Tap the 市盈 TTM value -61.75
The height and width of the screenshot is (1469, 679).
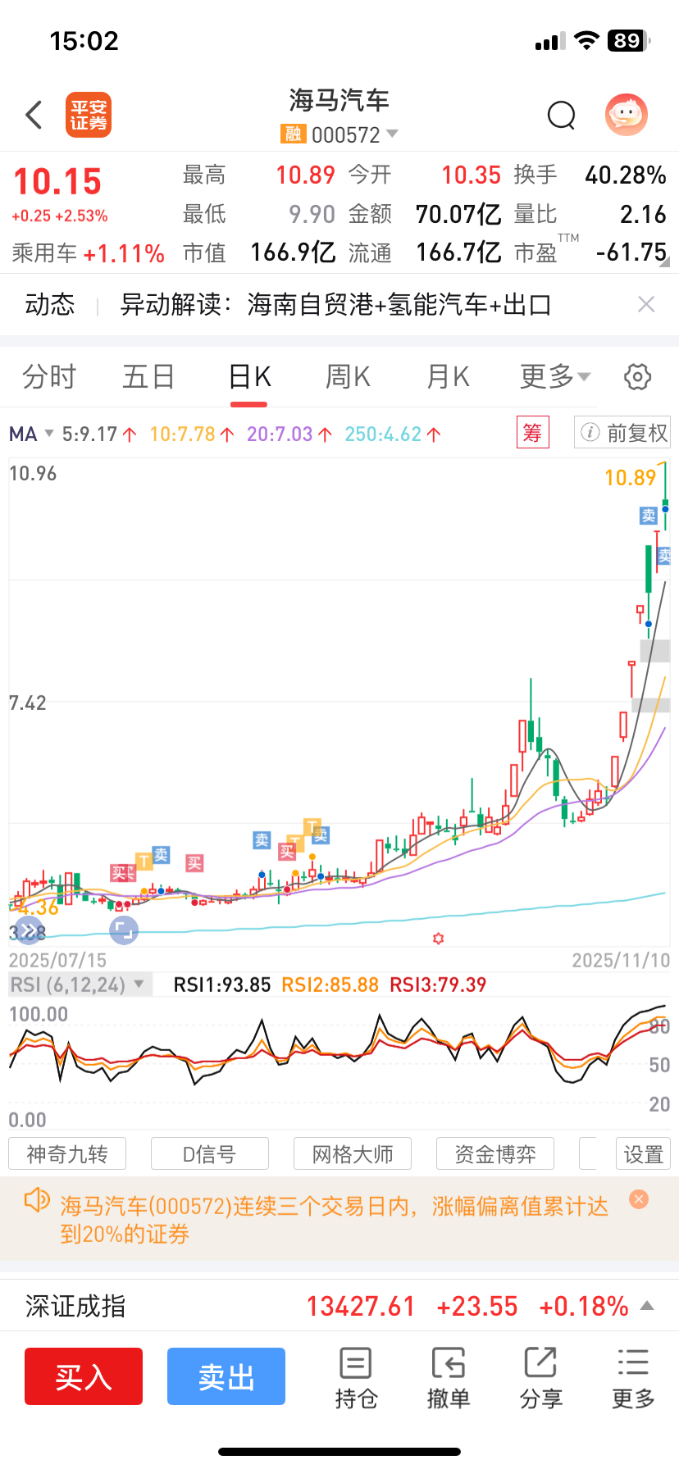(631, 252)
